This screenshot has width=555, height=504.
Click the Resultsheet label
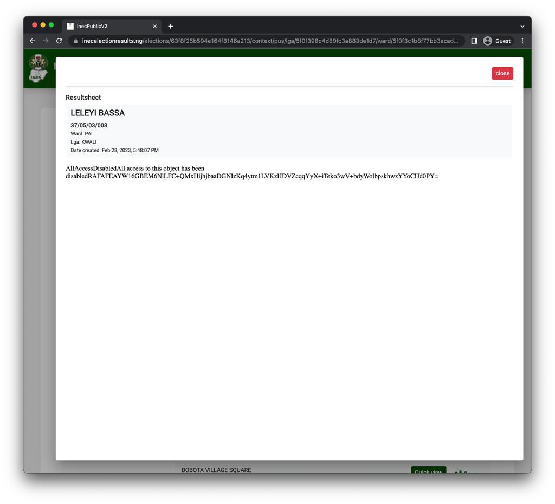pyautogui.click(x=83, y=98)
